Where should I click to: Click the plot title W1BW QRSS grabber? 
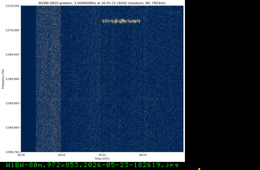pyautogui.click(x=102, y=3)
